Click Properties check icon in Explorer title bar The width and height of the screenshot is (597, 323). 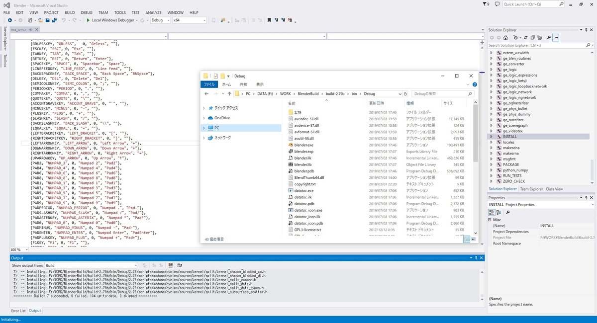click(x=216, y=76)
